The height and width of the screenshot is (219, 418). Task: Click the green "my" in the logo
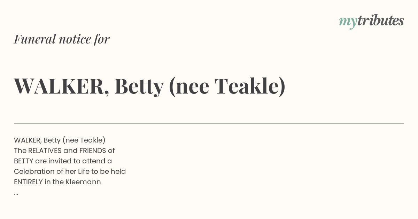pyautogui.click(x=348, y=22)
